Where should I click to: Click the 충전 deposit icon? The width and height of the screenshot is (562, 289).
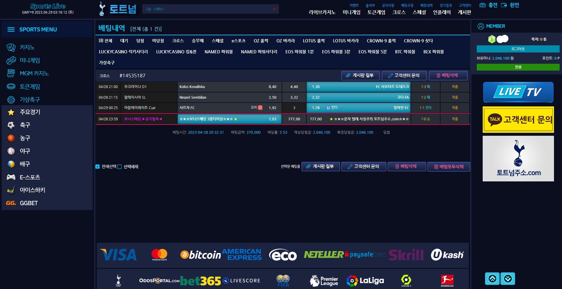click(482, 5)
